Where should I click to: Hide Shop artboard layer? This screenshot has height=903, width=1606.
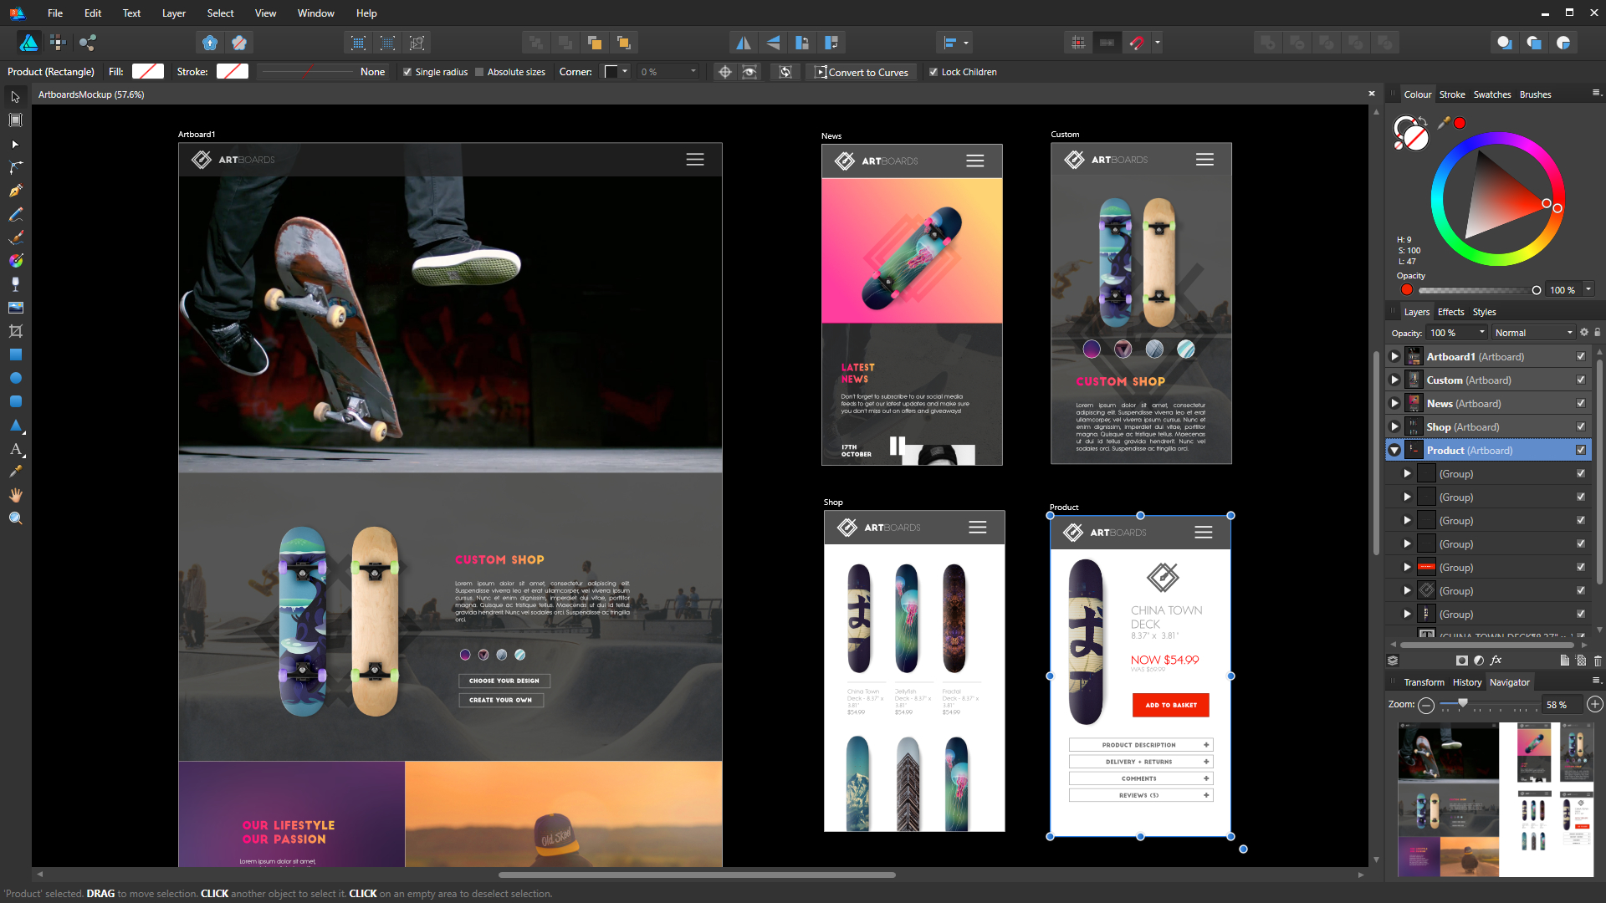pyautogui.click(x=1581, y=427)
